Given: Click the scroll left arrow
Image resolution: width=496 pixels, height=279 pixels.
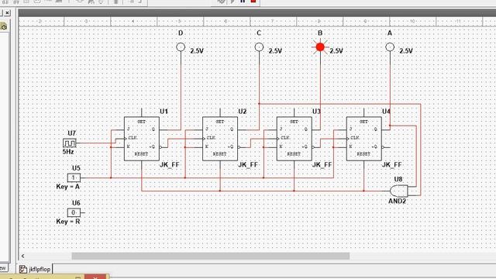Looking at the screenshot, I should [x=22, y=256].
